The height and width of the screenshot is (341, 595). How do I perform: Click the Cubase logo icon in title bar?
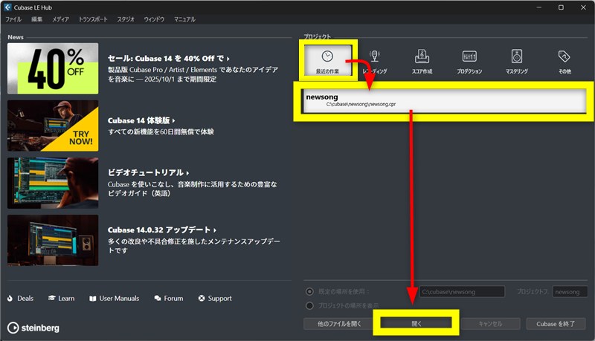point(7,7)
